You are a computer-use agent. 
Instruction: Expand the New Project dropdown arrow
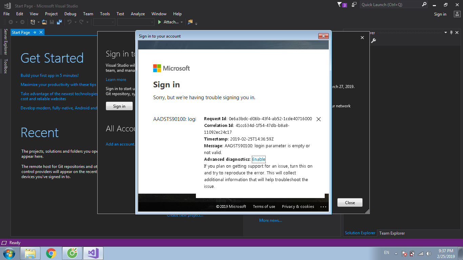tap(38, 22)
